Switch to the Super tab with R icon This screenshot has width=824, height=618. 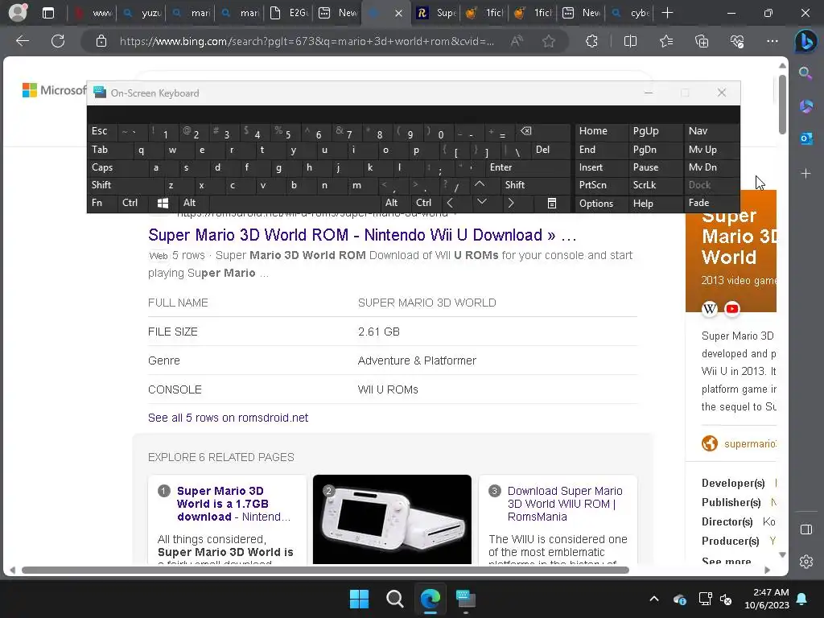pyautogui.click(x=436, y=13)
